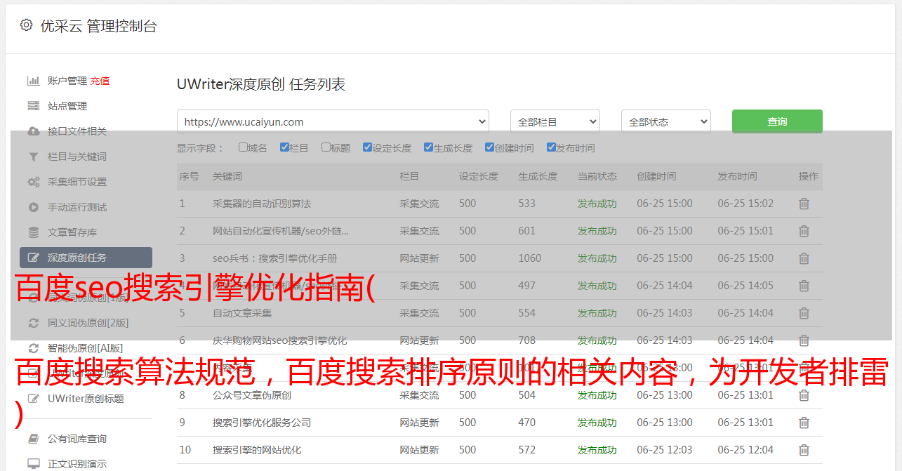The width and height of the screenshot is (902, 471).
Task: Click trash icon for 搜索引擎的网站优化 row
Action: (x=804, y=450)
